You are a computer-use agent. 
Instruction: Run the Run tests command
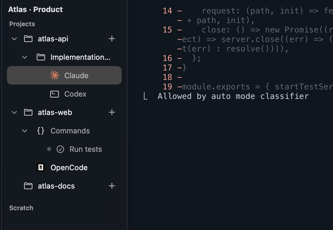pos(86,149)
